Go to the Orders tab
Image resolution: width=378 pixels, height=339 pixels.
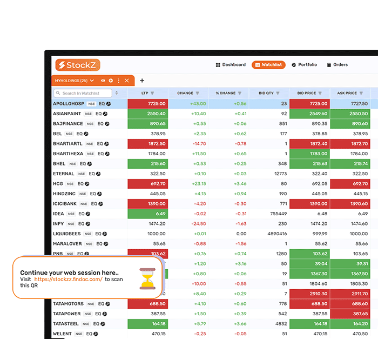337,65
